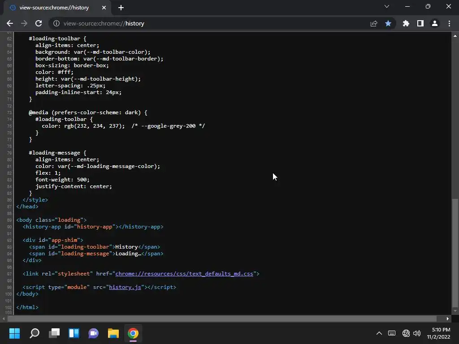Click the 'Loading…' span line
The height and width of the screenshot is (344, 459).
pyautogui.click(x=96, y=254)
